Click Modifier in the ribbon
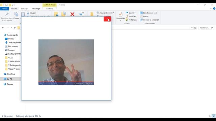The width and height of the screenshot is (216, 121). pos(131,16)
